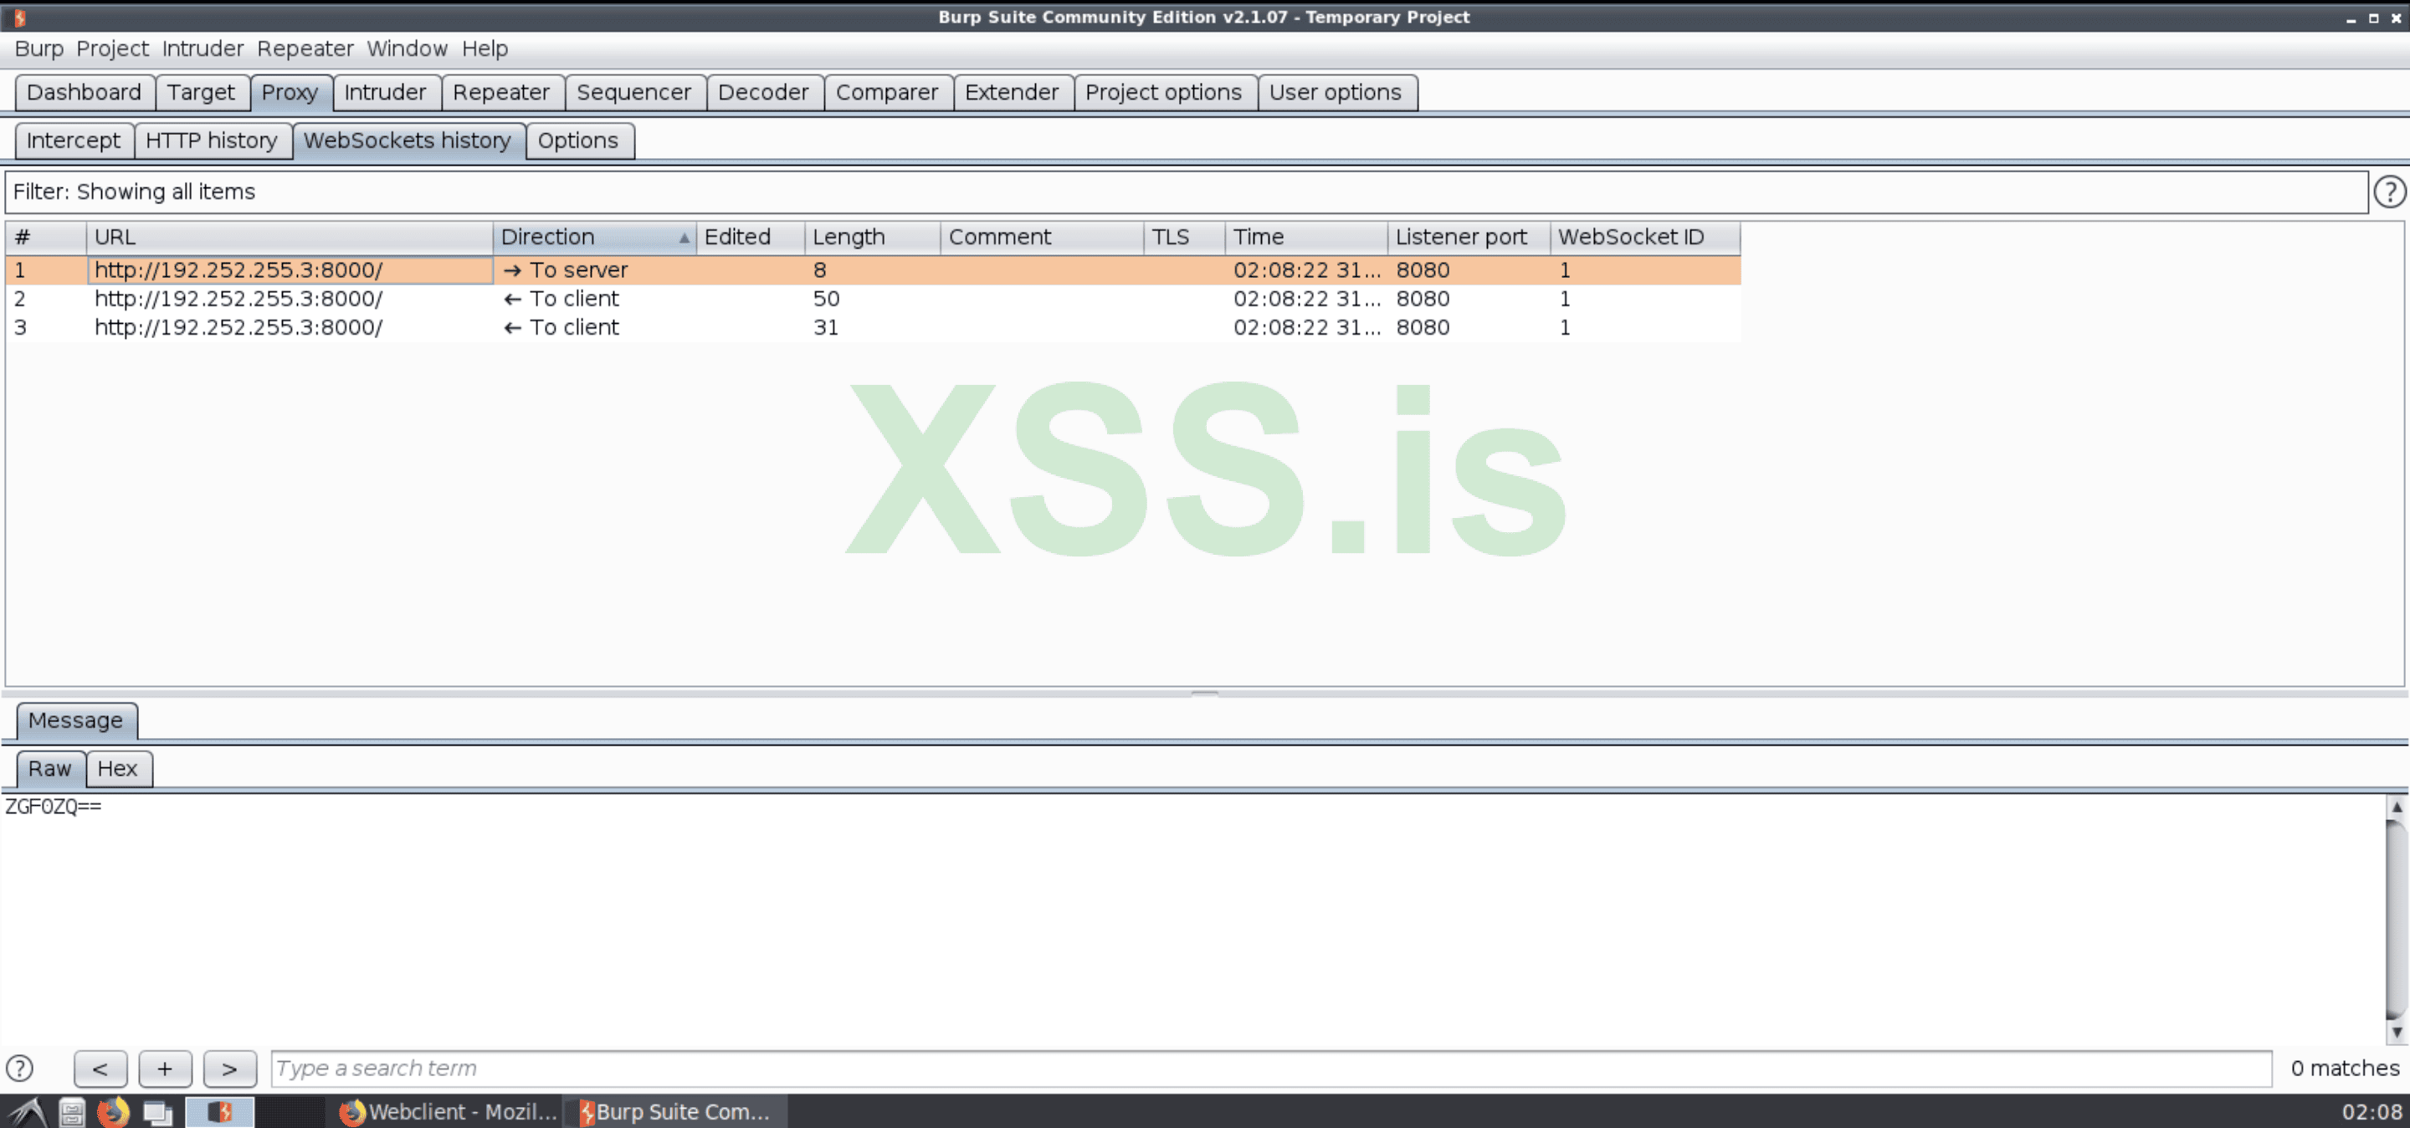Open the HTTP history tab
Screen dimensions: 2410x1128
pos(212,141)
